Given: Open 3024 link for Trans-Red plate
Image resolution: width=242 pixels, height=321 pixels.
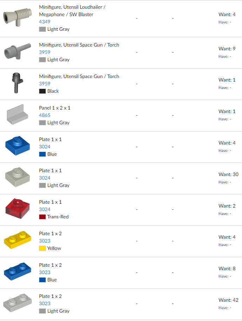Looking at the screenshot, I should [45, 209].
